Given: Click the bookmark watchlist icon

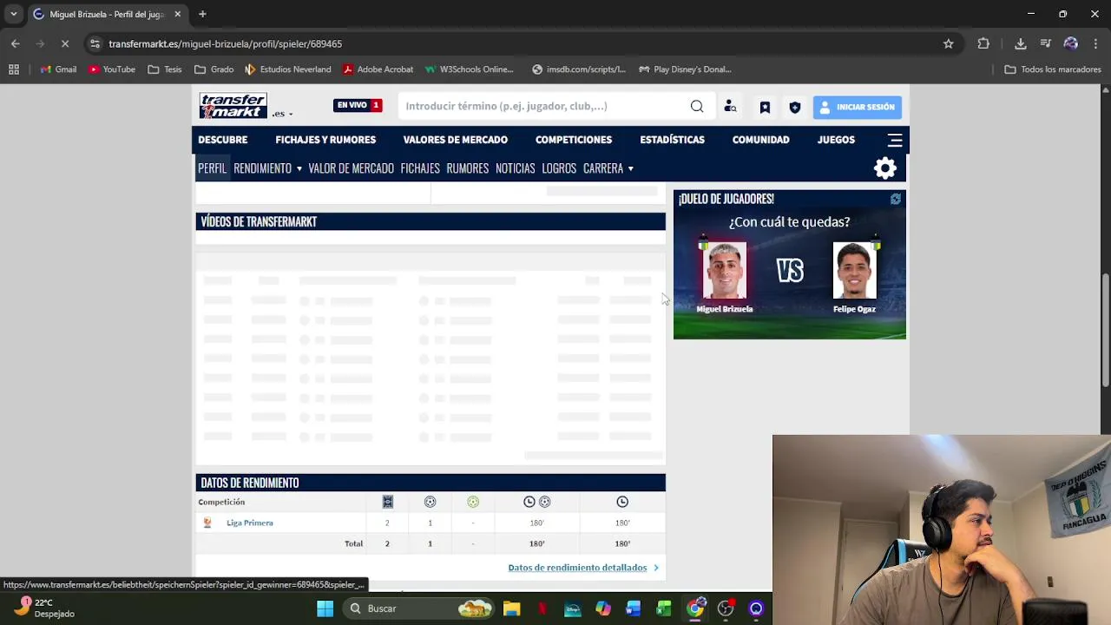Looking at the screenshot, I should (x=765, y=107).
